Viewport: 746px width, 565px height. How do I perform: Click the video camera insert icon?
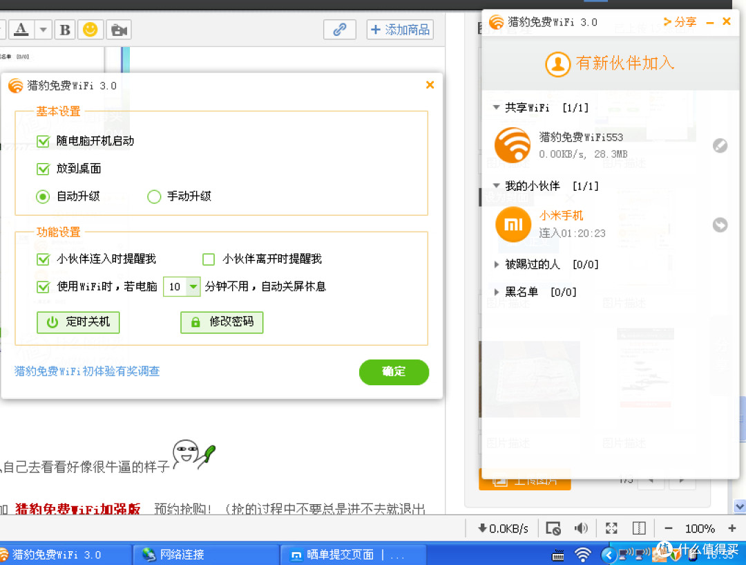pyautogui.click(x=119, y=30)
